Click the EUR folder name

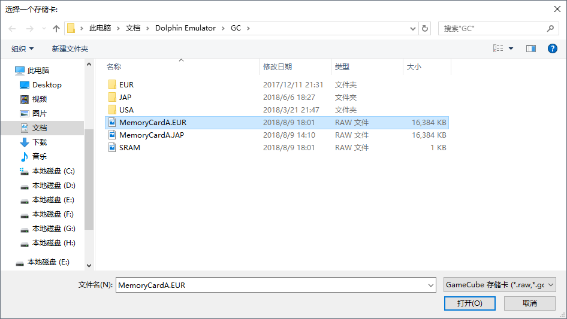[126, 84]
